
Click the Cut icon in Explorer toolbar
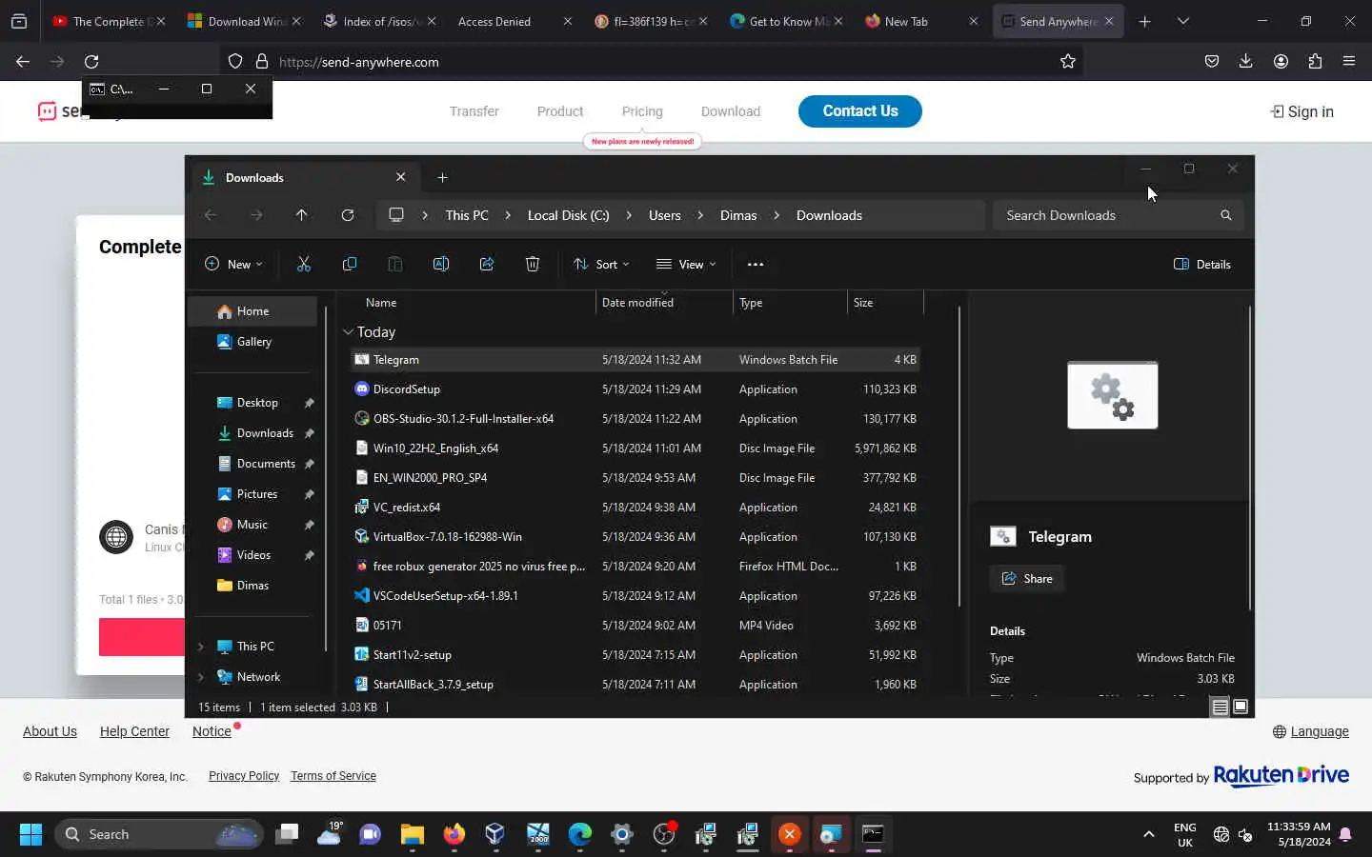coord(304,264)
